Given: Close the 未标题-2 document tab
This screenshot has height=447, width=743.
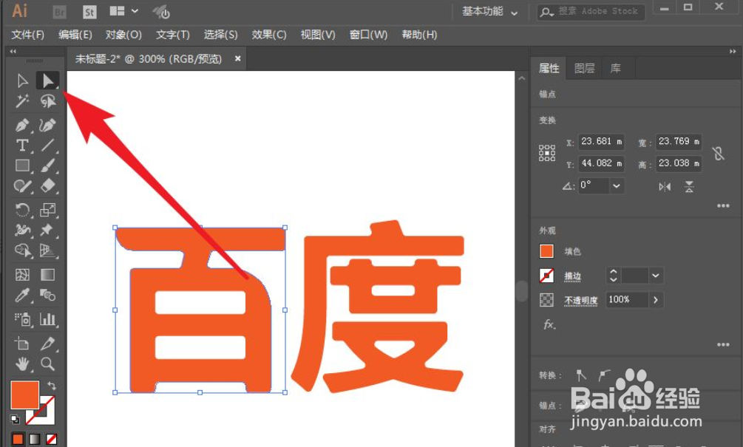Looking at the screenshot, I should [x=238, y=58].
